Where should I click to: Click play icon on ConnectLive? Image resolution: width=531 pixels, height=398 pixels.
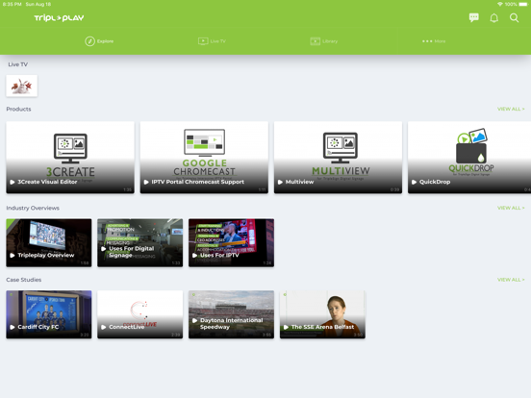(x=104, y=327)
